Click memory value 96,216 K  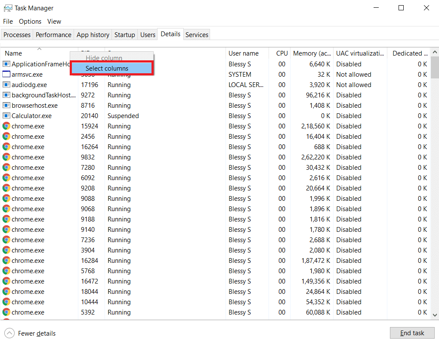(318, 95)
